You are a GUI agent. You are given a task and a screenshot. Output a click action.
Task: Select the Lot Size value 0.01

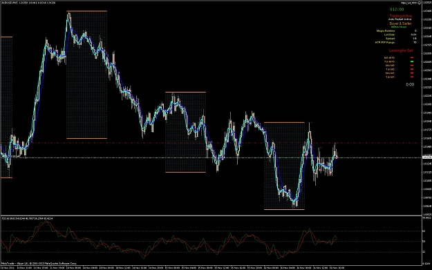point(413,35)
